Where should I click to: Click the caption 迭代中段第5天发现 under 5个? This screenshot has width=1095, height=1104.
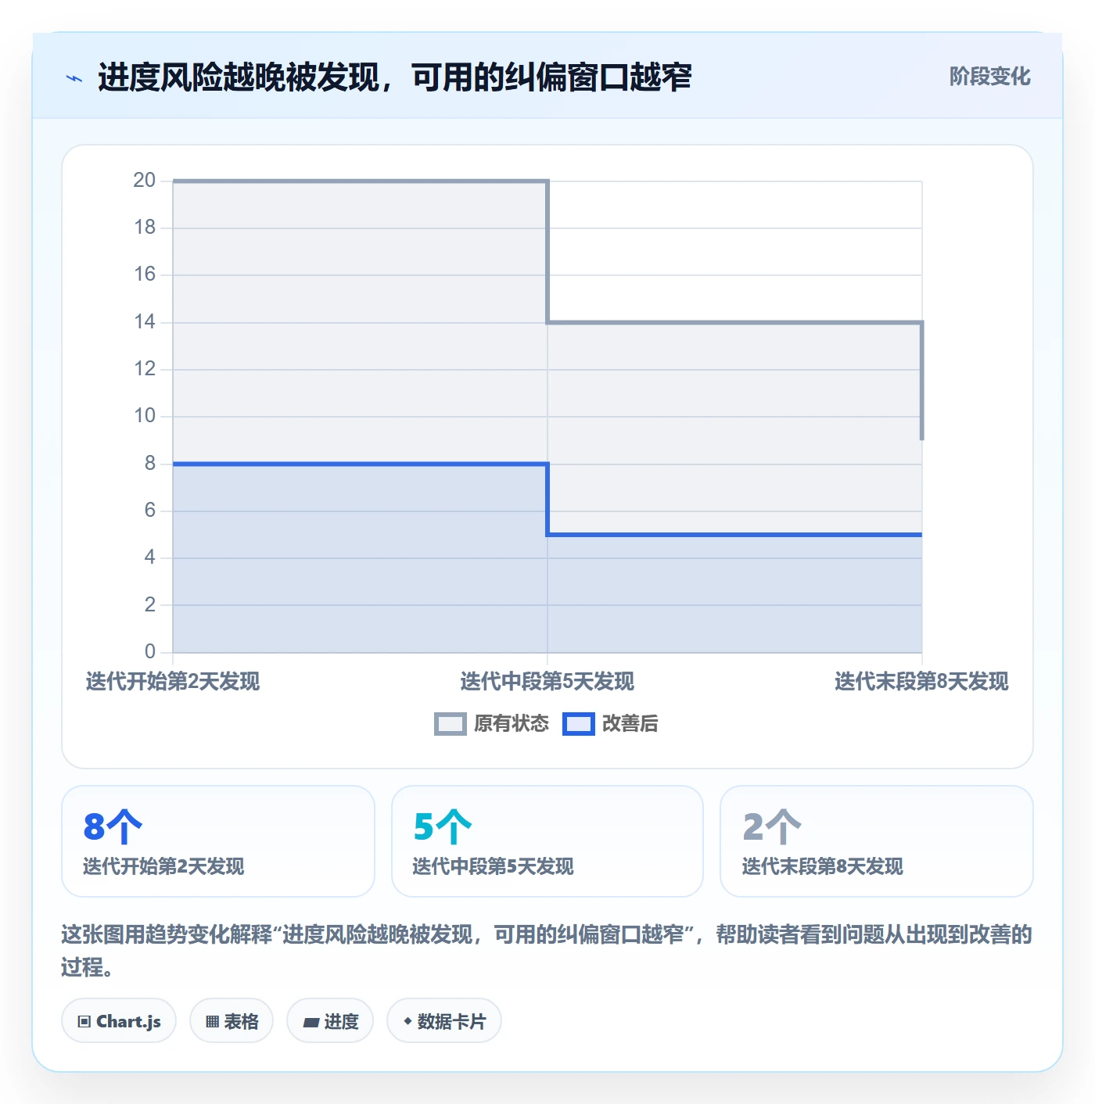pos(494,866)
